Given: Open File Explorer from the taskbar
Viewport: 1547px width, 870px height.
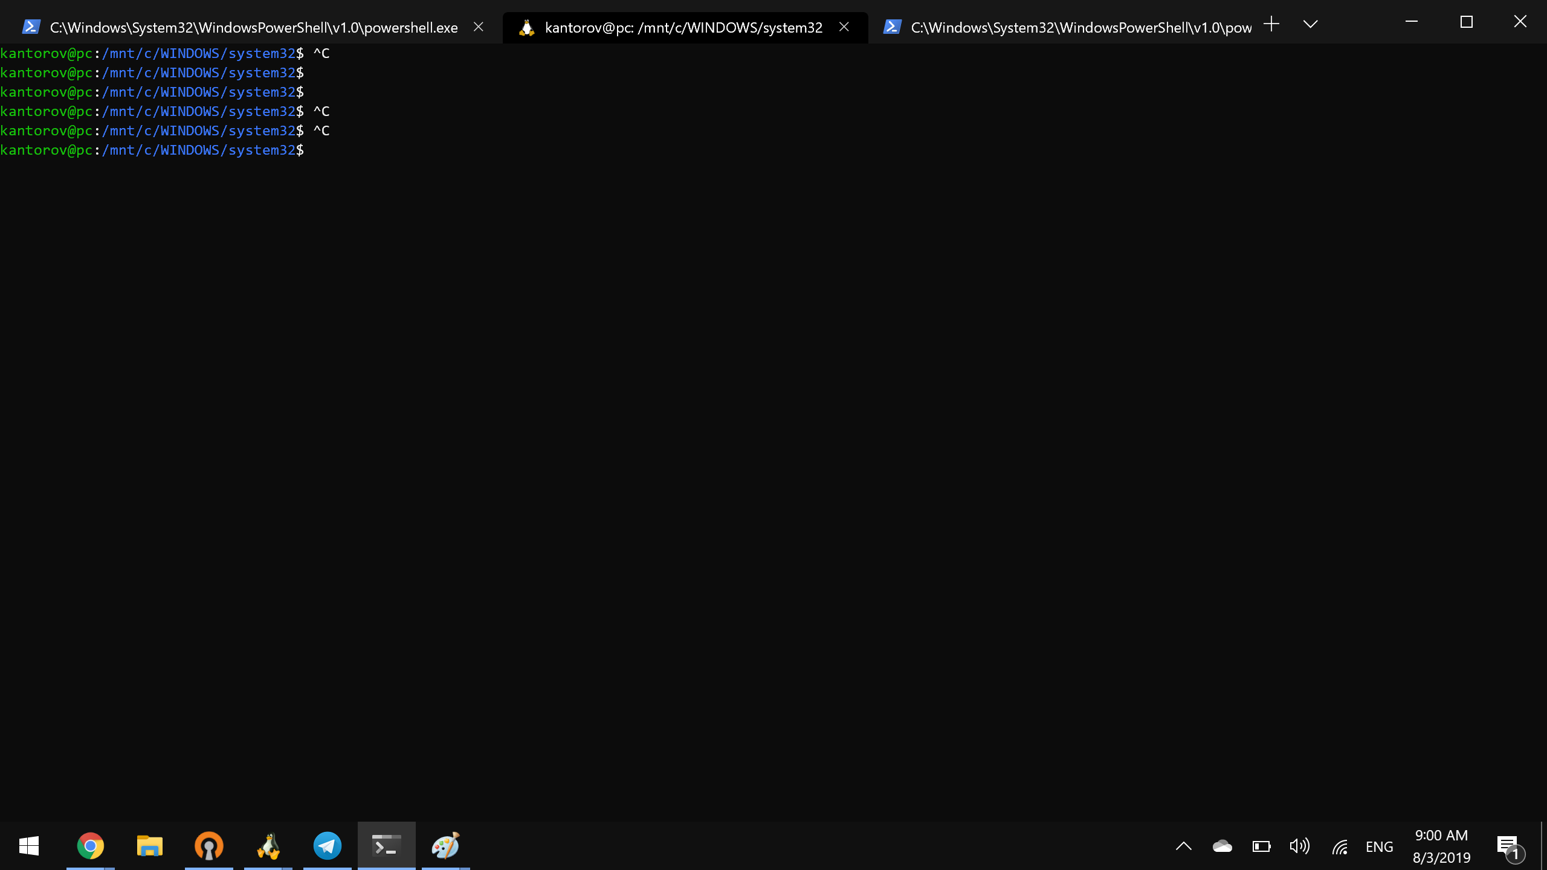Looking at the screenshot, I should point(149,846).
